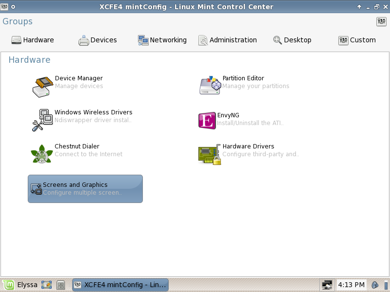The image size is (390, 292).
Task: Click 'Manage your partitions' description
Action: tap(255, 86)
